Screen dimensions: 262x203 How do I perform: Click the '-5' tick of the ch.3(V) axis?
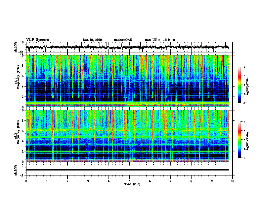[x=22, y=175]
